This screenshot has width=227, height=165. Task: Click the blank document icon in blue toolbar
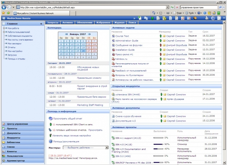(171, 18)
